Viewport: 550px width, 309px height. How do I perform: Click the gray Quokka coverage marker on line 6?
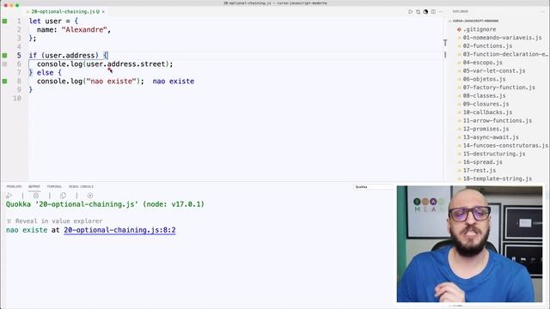coord(4,64)
